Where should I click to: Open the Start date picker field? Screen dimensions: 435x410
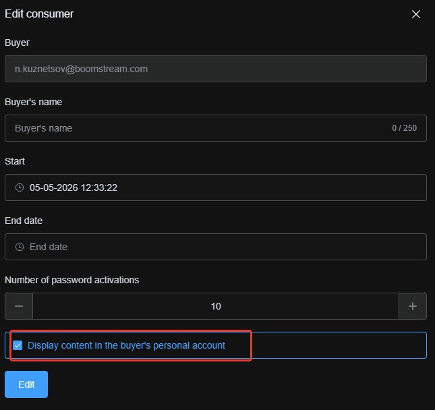(216, 187)
